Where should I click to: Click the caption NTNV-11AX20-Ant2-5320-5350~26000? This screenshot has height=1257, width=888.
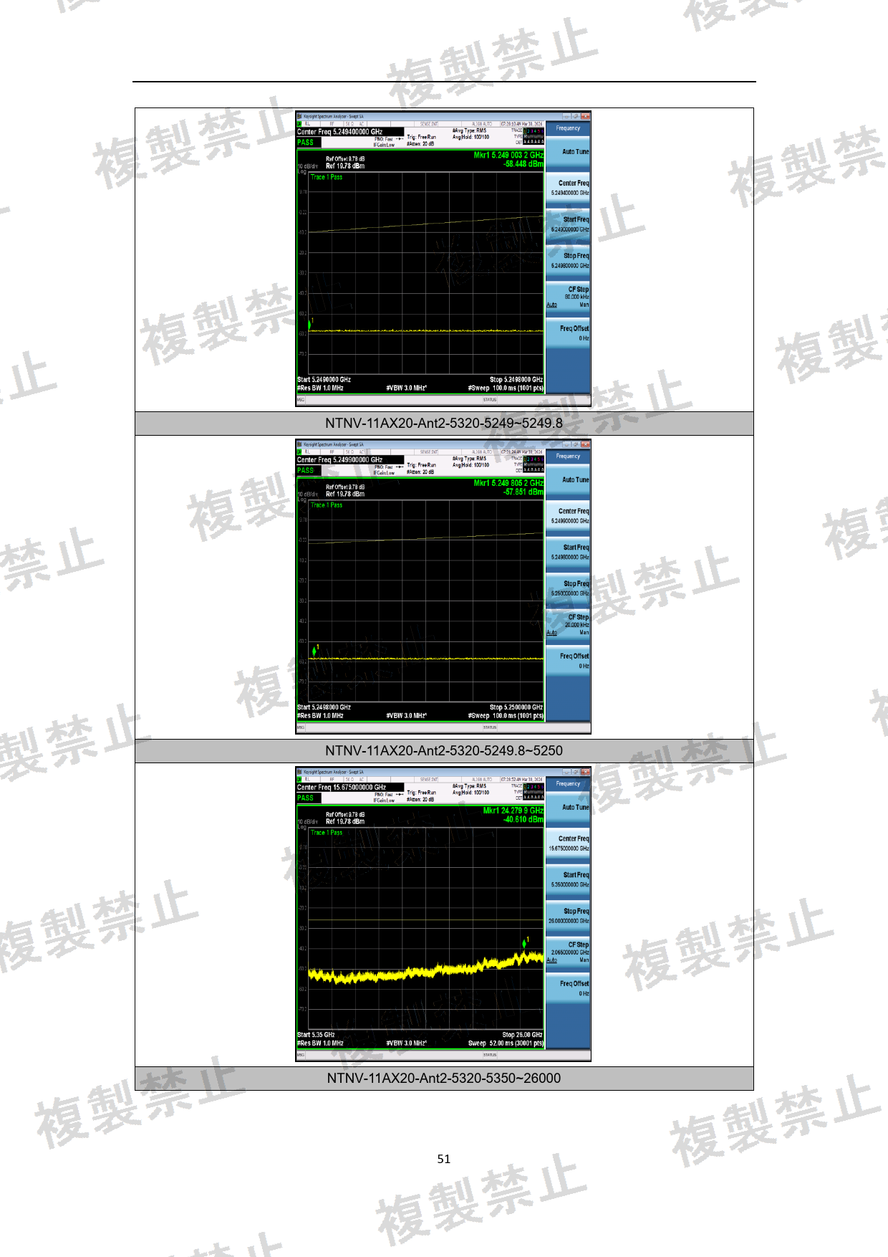444,1079
